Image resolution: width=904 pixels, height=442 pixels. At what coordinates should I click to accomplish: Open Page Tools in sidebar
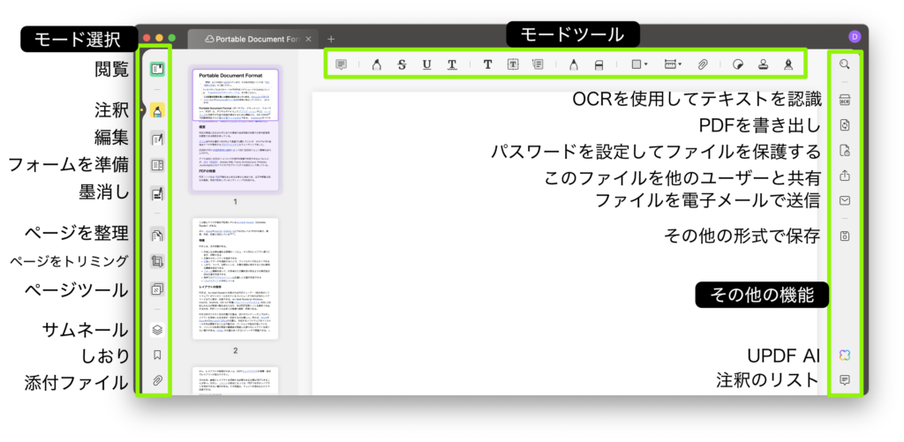tap(157, 289)
